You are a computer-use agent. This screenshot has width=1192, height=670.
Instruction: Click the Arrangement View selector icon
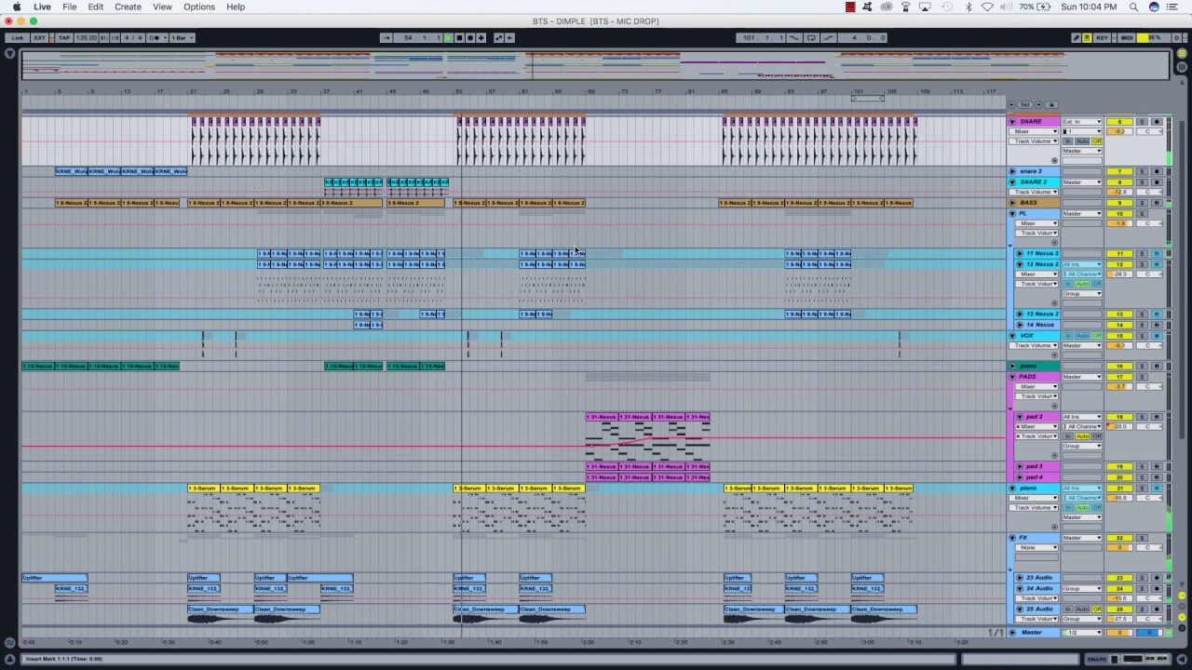point(1183,54)
